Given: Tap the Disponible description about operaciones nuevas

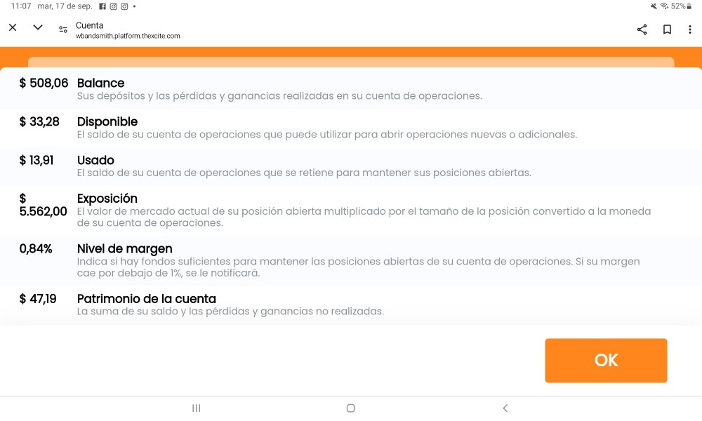Looking at the screenshot, I should [327, 134].
